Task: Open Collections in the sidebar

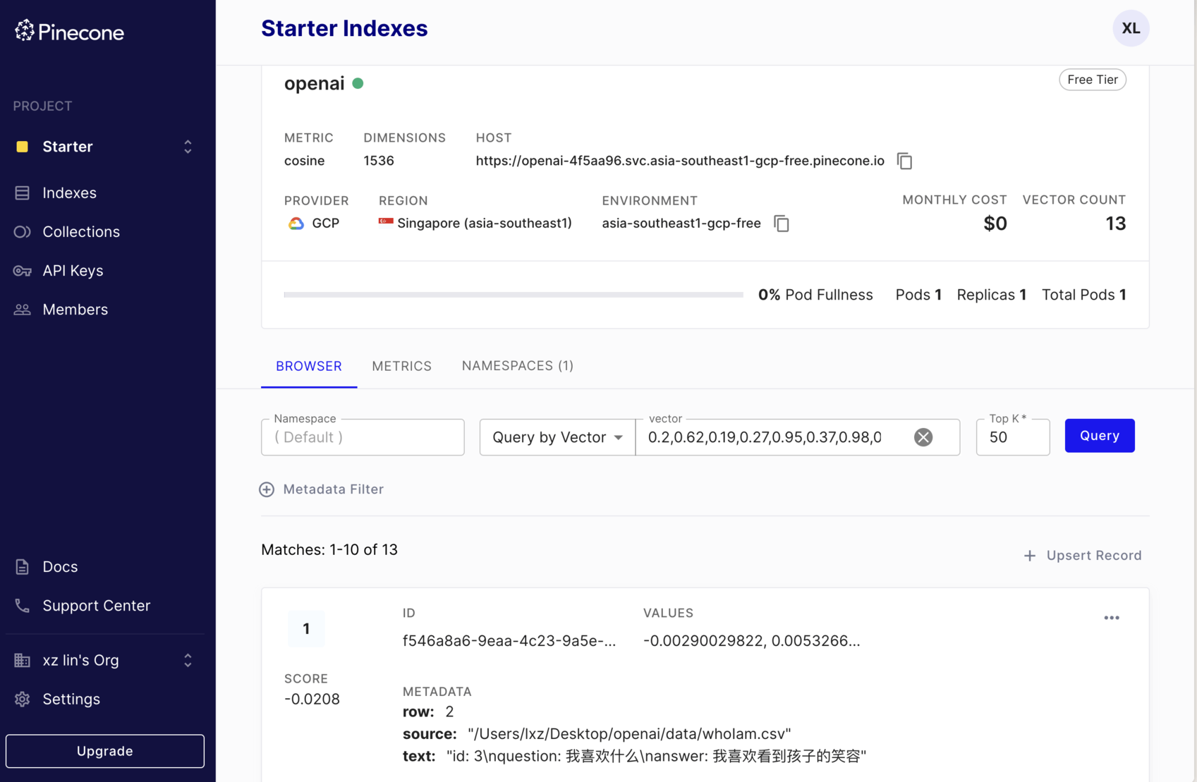Action: click(x=81, y=231)
